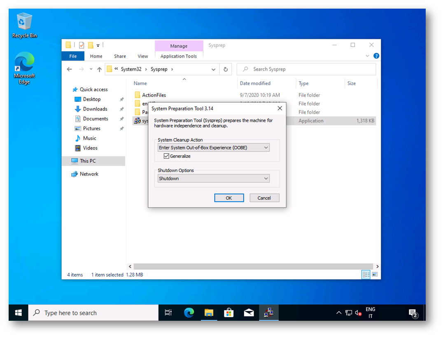The height and width of the screenshot is (338, 443).
Task: Switch to large icons view toggle
Action: coord(375,274)
